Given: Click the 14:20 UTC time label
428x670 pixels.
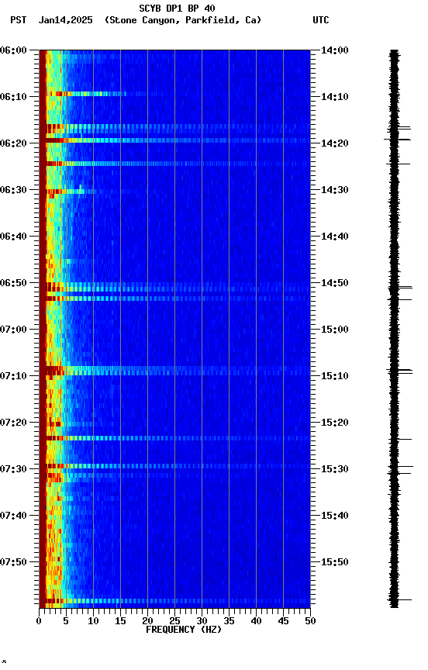Looking at the screenshot, I should click(x=335, y=143).
